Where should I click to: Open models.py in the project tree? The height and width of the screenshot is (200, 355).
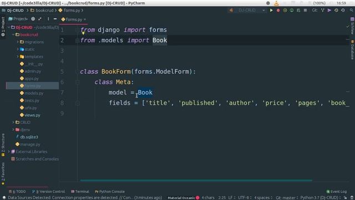pos(32,93)
